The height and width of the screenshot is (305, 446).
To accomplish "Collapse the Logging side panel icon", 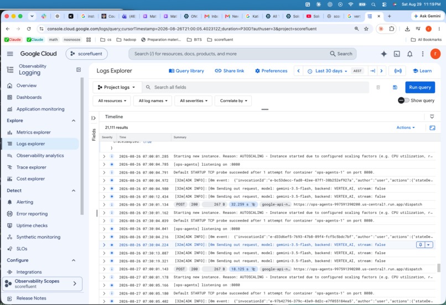I will (79, 70).
